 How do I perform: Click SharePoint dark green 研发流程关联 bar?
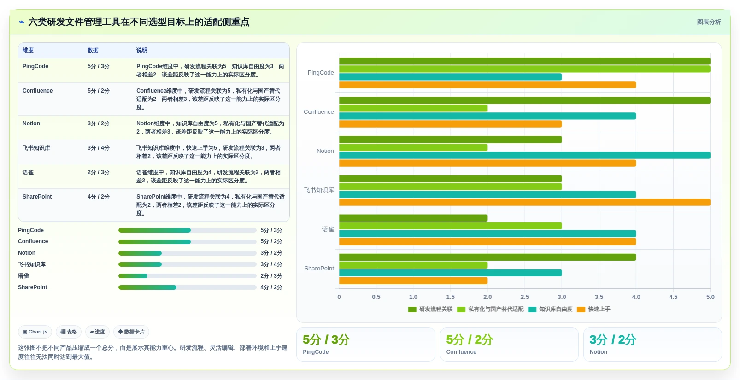tap(487, 257)
